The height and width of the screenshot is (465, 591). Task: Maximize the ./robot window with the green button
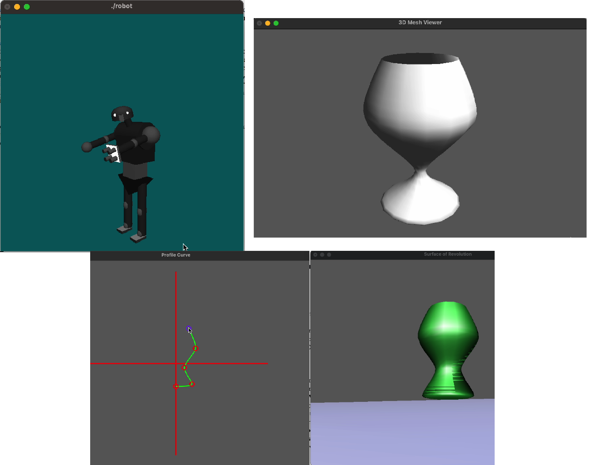point(27,7)
